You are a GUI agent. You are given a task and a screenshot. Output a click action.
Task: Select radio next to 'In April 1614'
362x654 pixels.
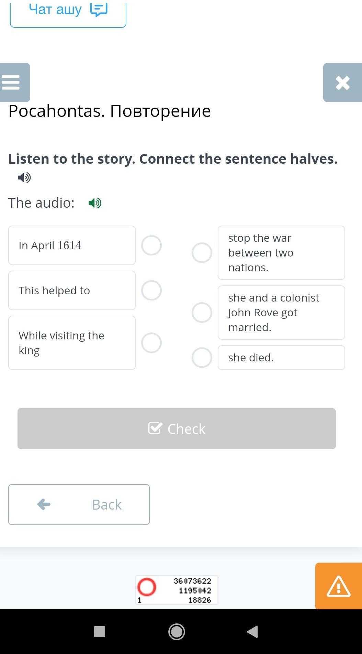tap(151, 246)
